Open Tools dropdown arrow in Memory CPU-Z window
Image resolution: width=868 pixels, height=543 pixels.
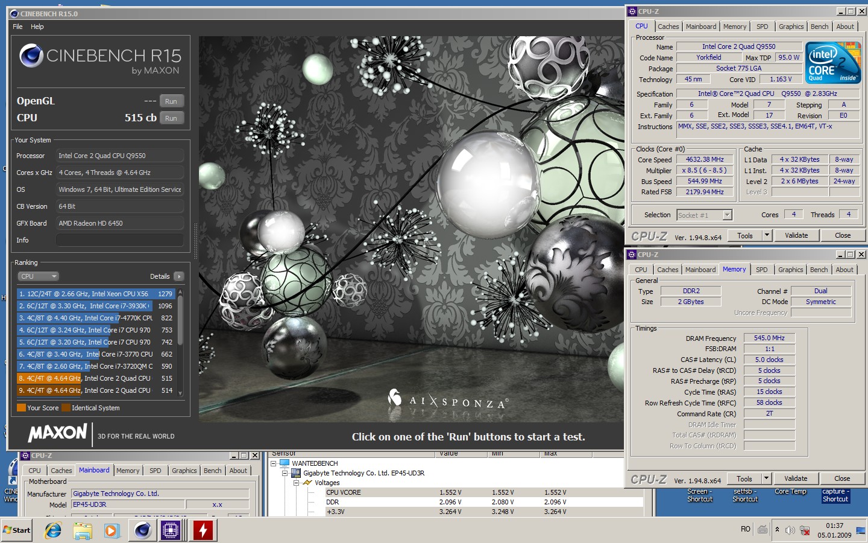[x=766, y=478]
